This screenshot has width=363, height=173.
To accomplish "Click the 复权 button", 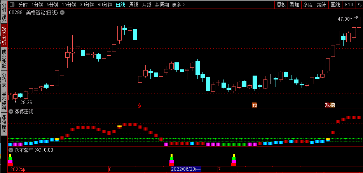I will tap(281, 5).
